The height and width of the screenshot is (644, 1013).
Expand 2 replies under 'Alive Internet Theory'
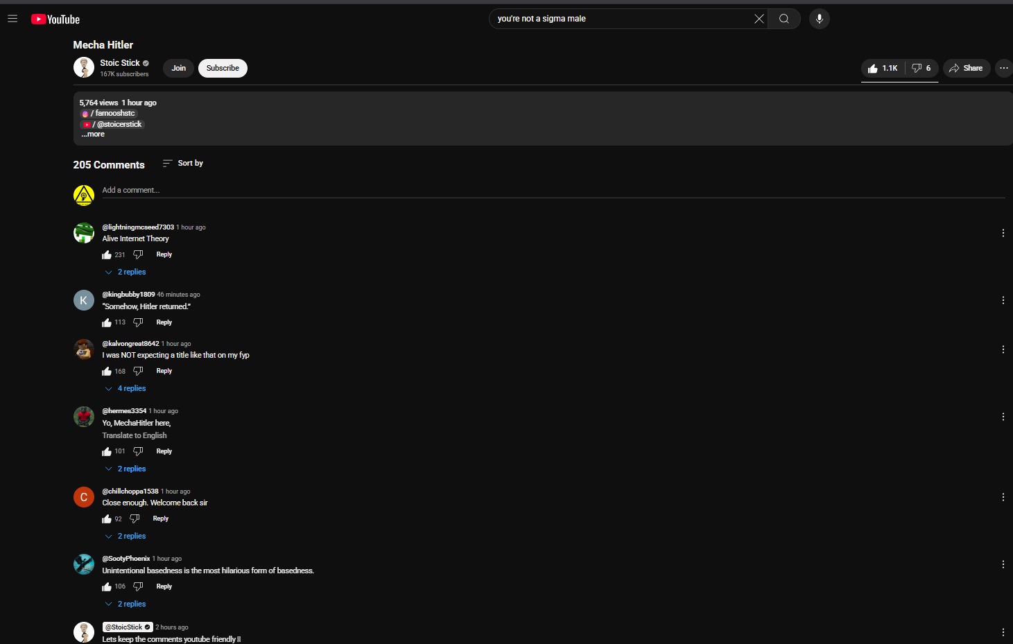(125, 272)
